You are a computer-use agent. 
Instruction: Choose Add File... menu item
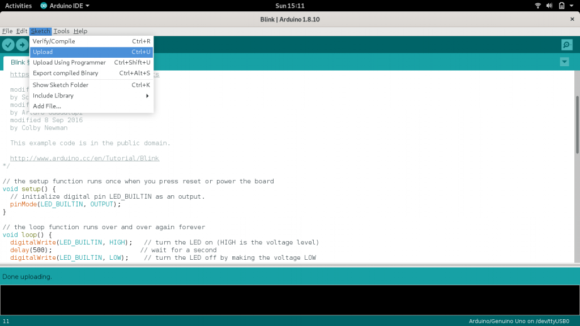pos(47,106)
